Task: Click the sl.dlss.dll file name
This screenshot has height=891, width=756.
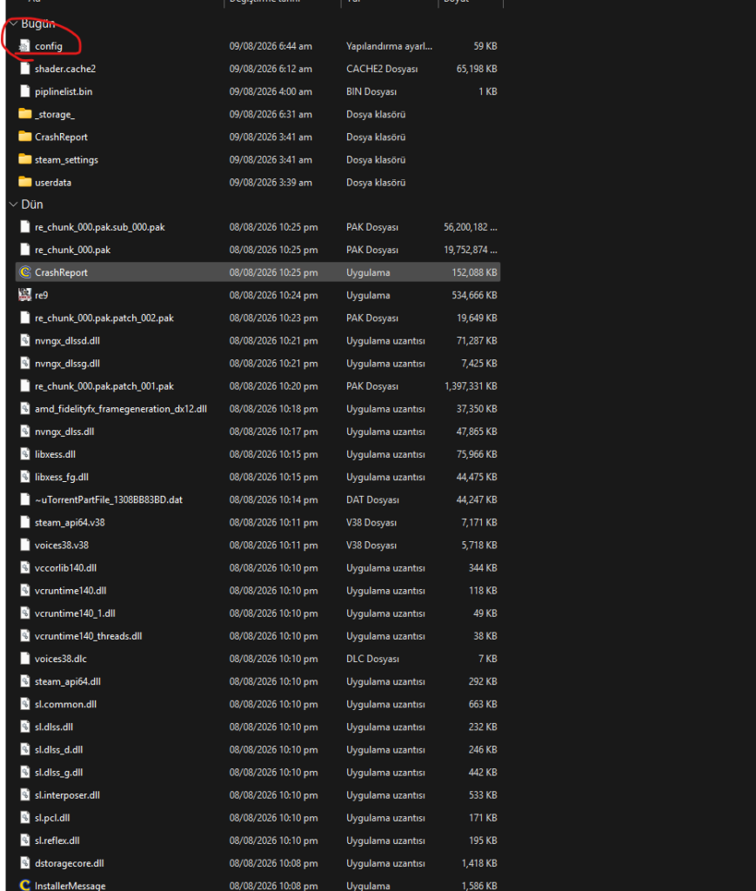Action: (53, 727)
